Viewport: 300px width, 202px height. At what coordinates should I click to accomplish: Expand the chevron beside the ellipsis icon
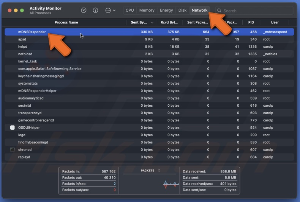(114, 11)
